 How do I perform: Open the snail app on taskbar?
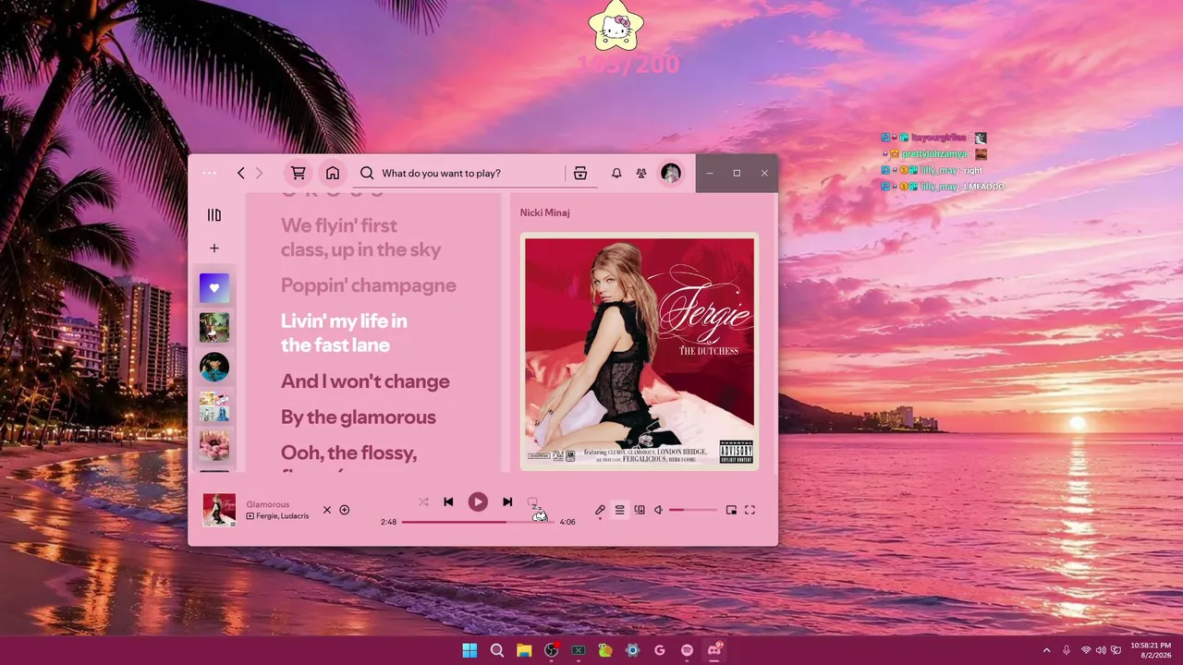(x=605, y=650)
